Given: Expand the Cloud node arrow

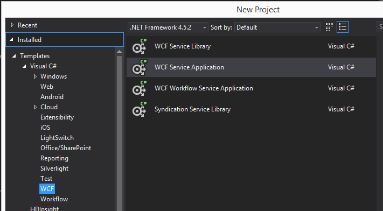Looking at the screenshot, I should pos(35,107).
